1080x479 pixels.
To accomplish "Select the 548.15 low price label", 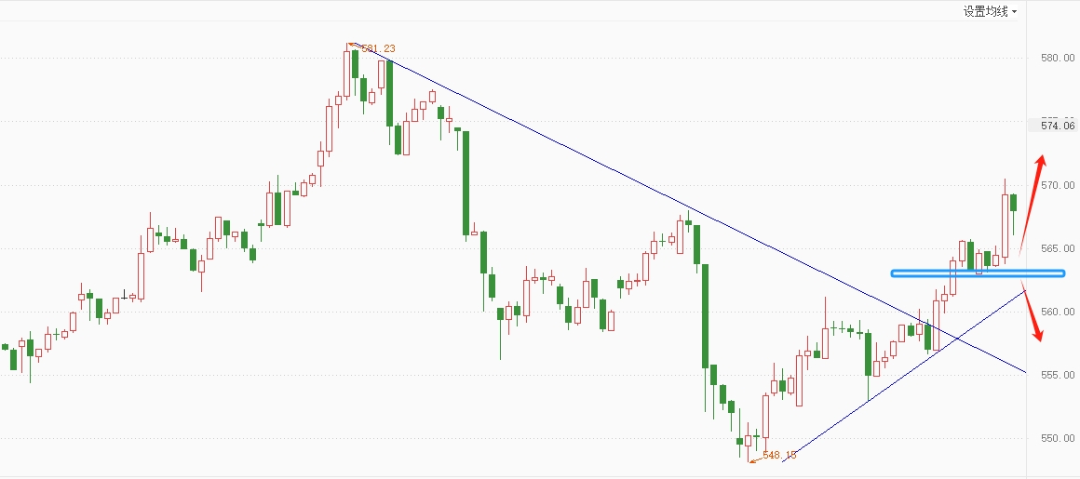I will tap(779, 455).
